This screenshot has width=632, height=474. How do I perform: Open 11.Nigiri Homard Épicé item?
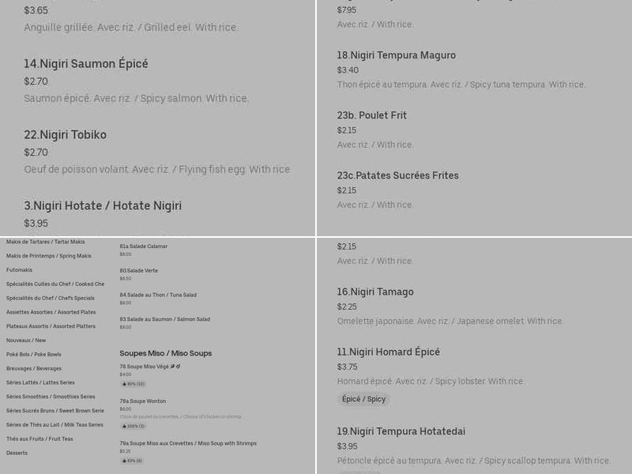(x=388, y=352)
